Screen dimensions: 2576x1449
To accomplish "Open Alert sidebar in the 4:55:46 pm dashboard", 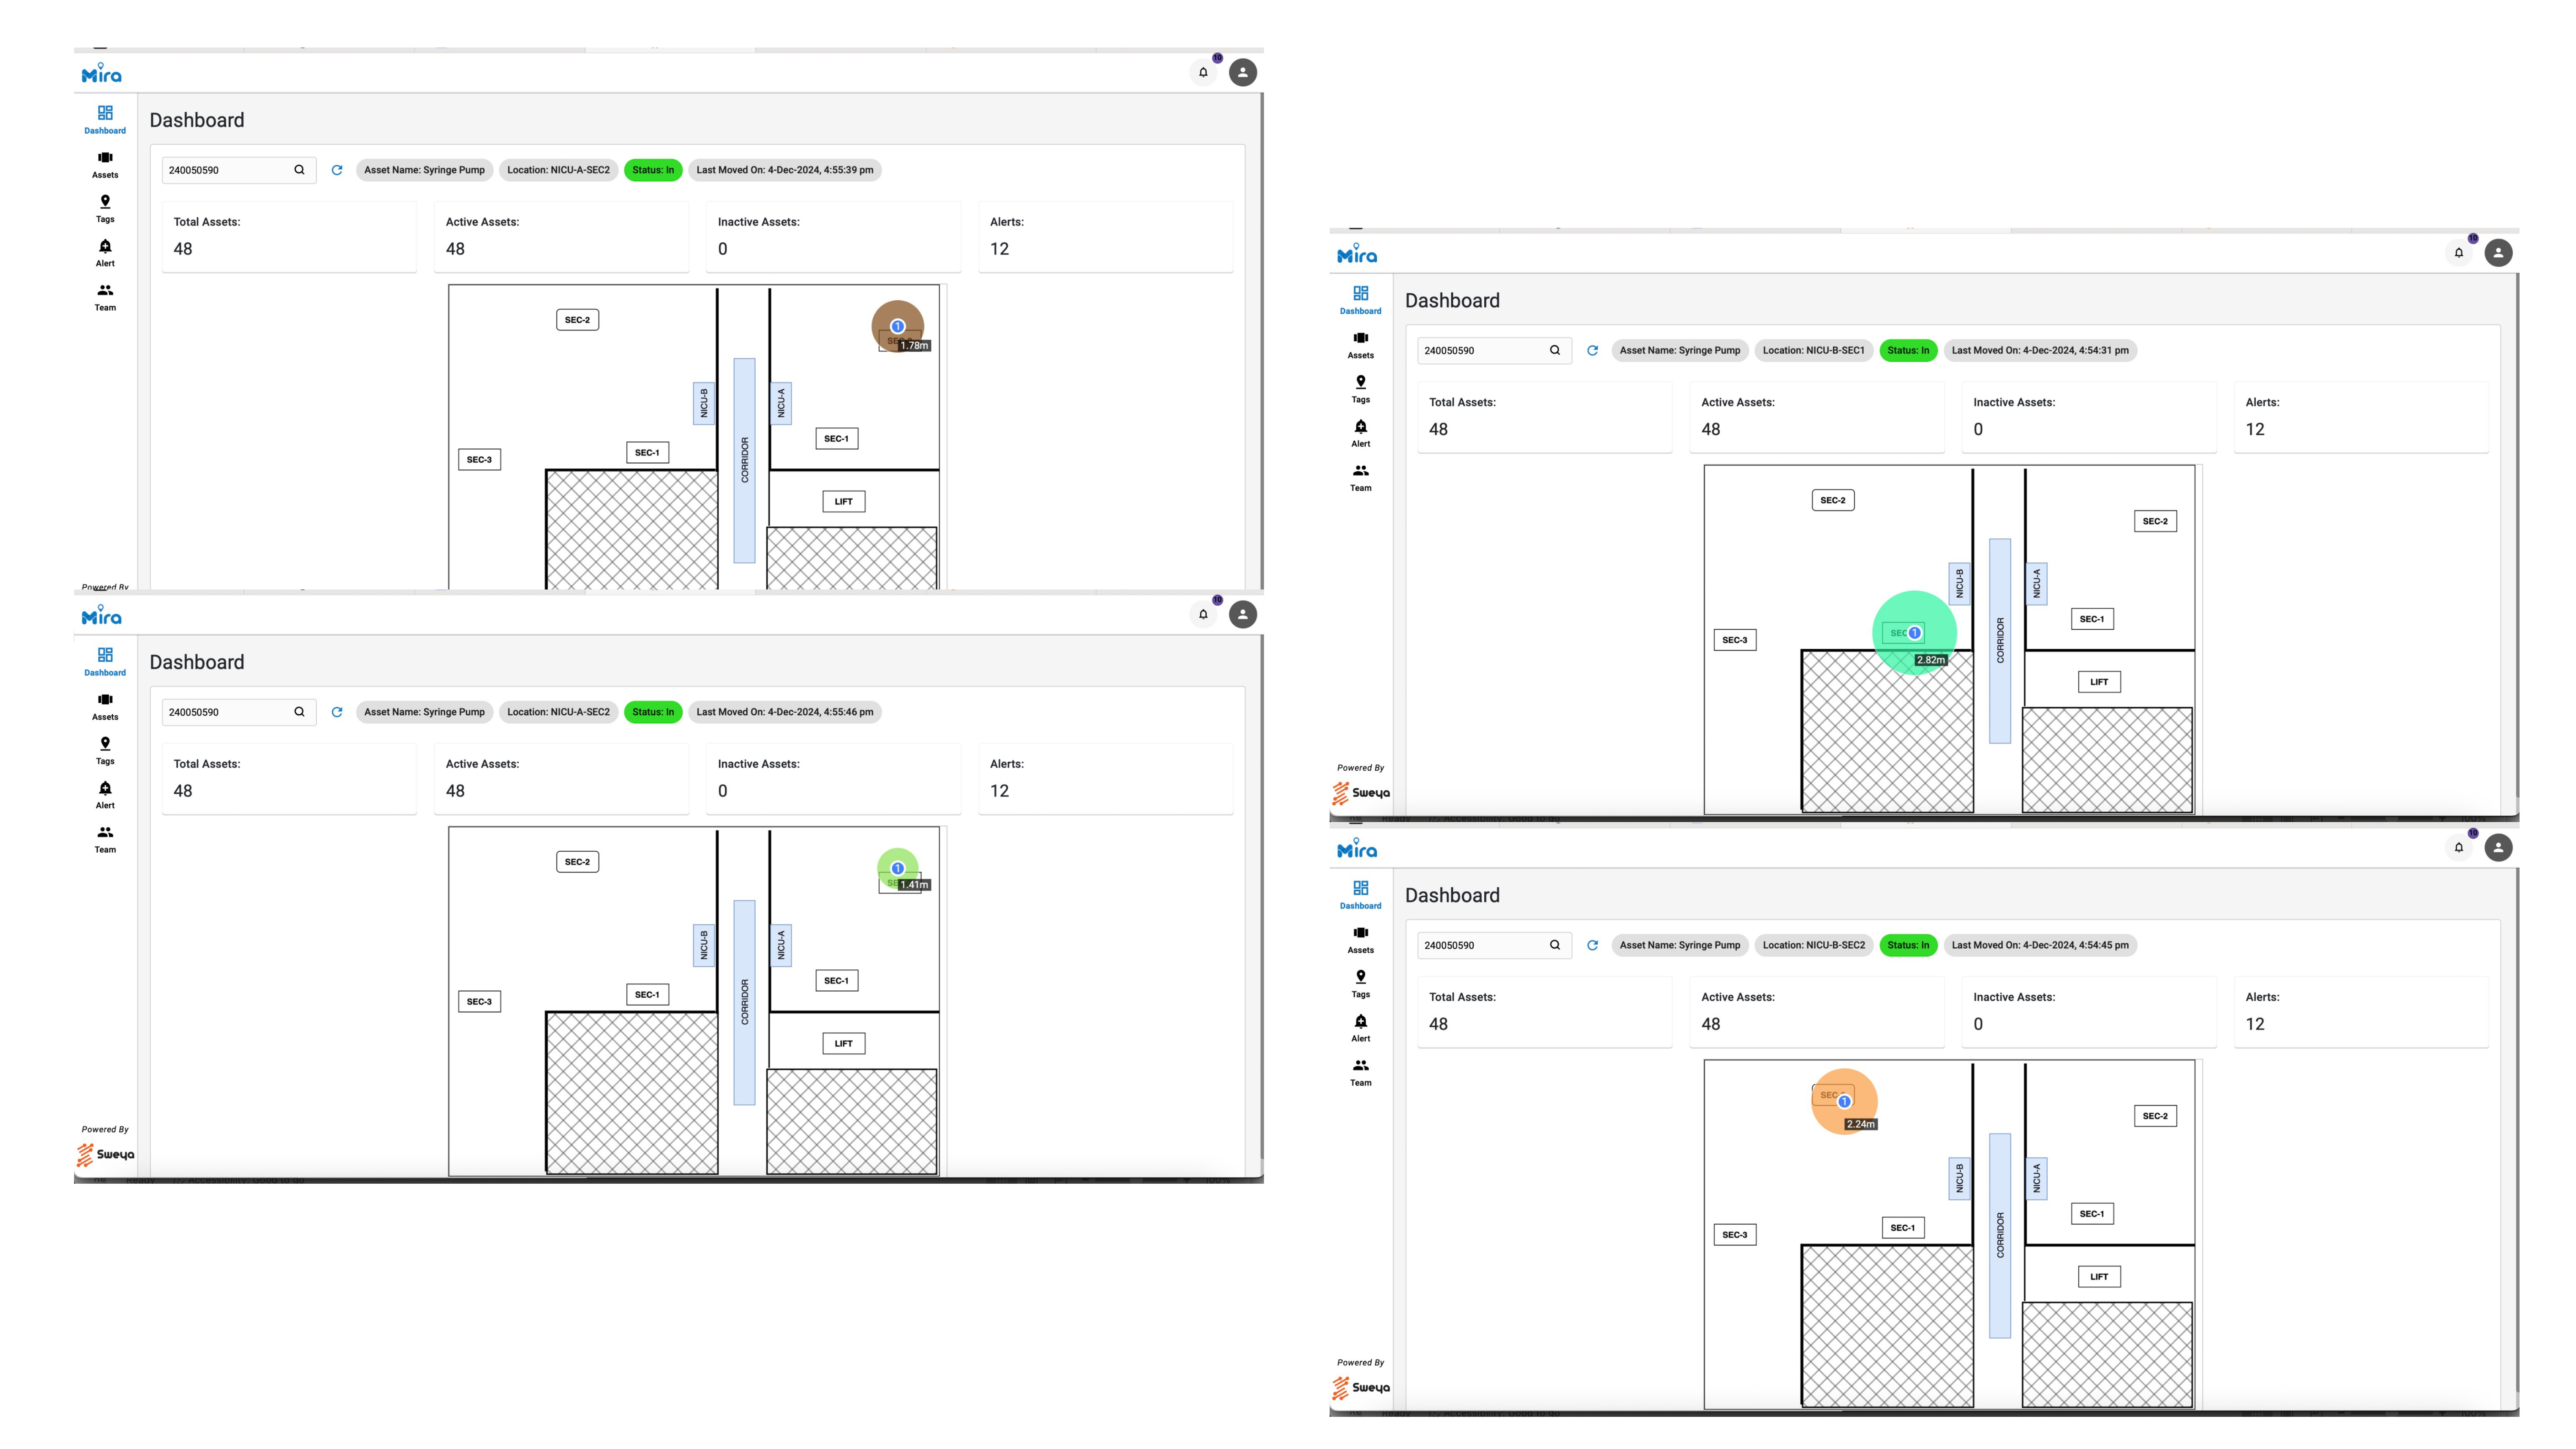I will click(105, 795).
